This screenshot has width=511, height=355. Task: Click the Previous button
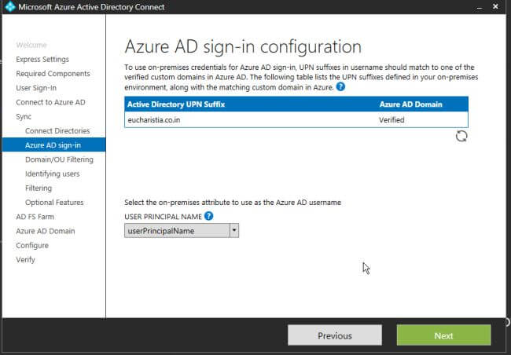pos(335,335)
